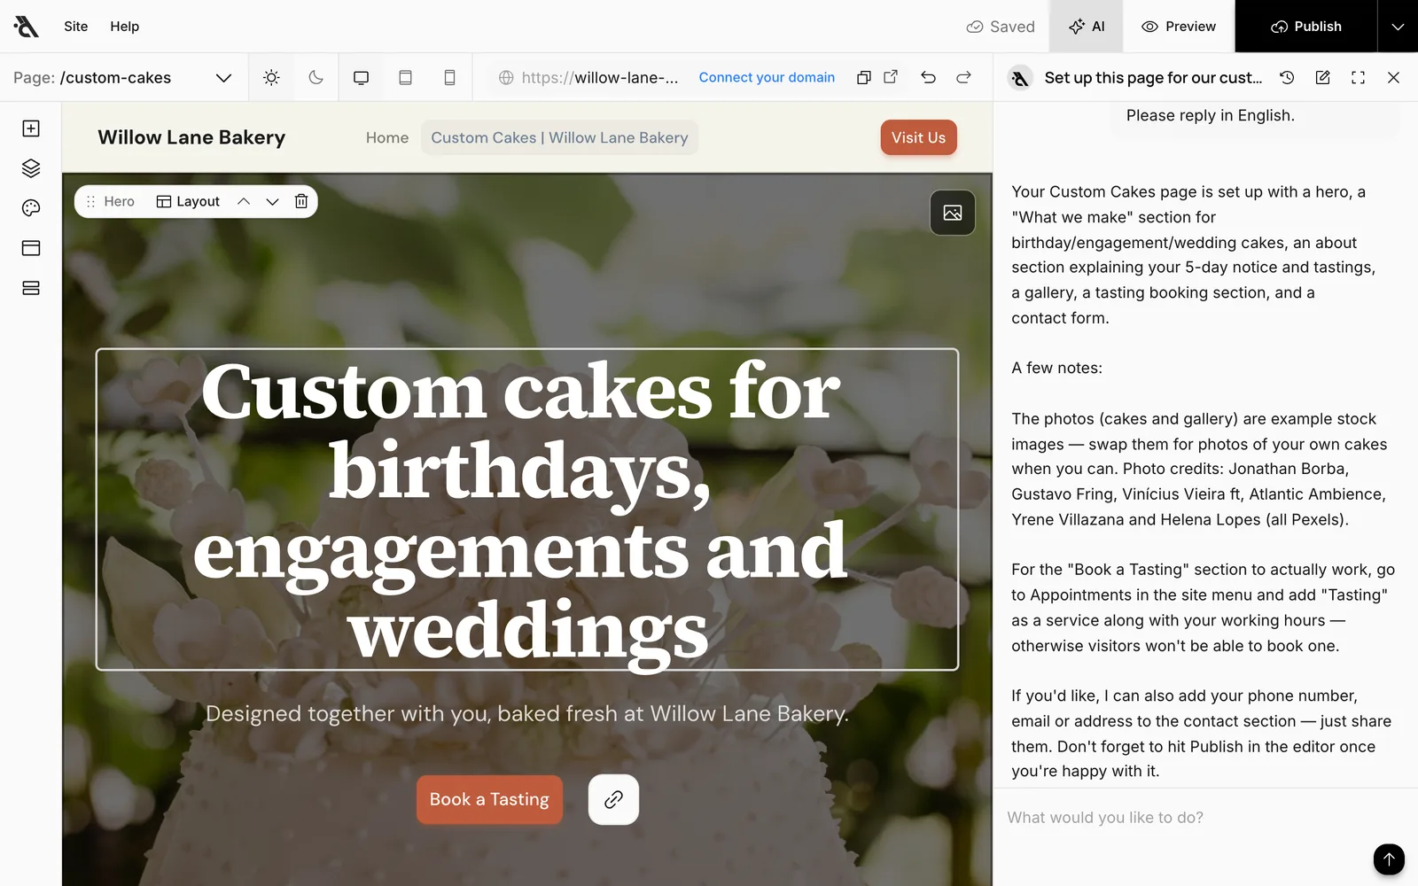Screen dimensions: 1418x886
Task: Open the stacked sections icon in sidebar
Action: [31, 288]
